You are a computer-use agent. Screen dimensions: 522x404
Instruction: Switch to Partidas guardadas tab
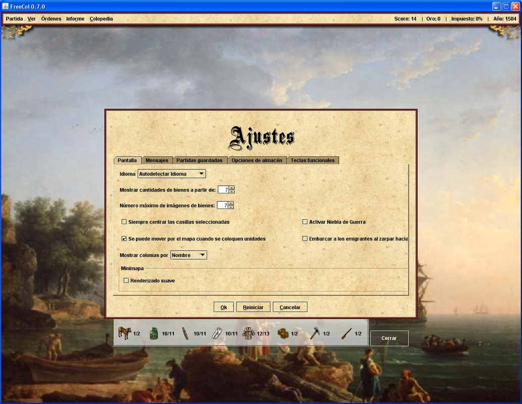200,161
